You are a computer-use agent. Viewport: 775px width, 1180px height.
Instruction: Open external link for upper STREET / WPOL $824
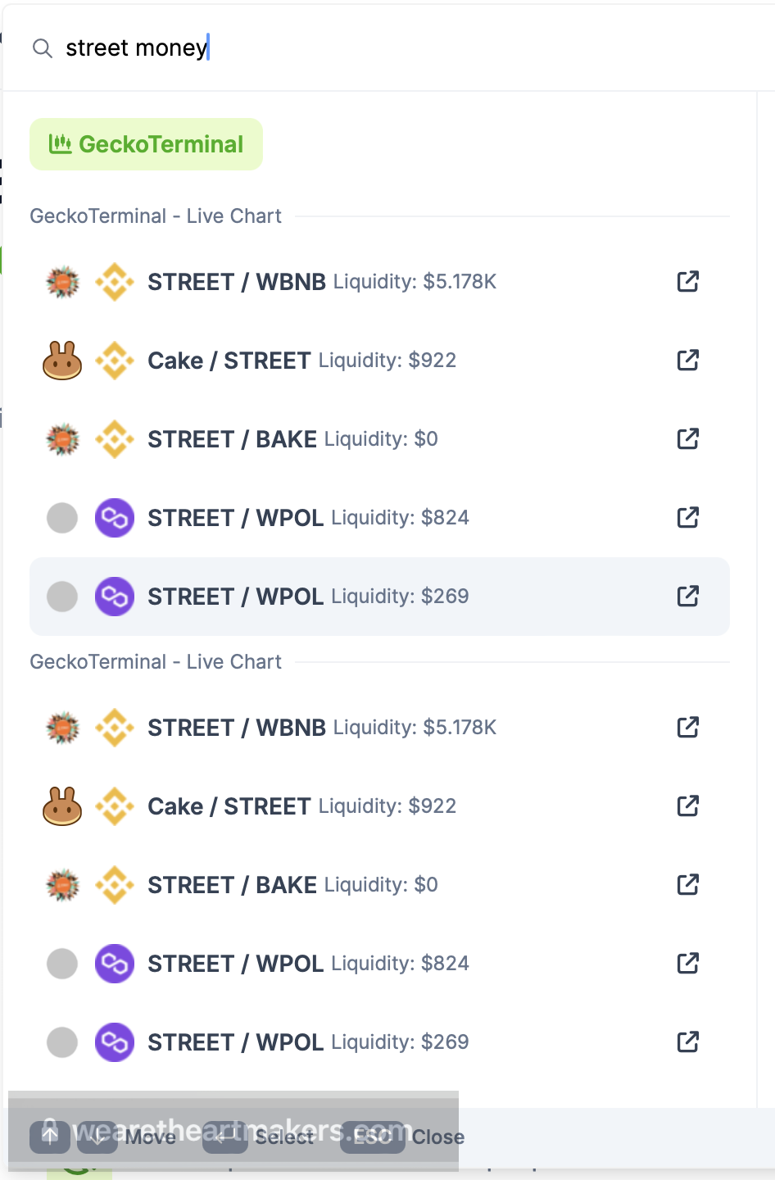tap(688, 517)
